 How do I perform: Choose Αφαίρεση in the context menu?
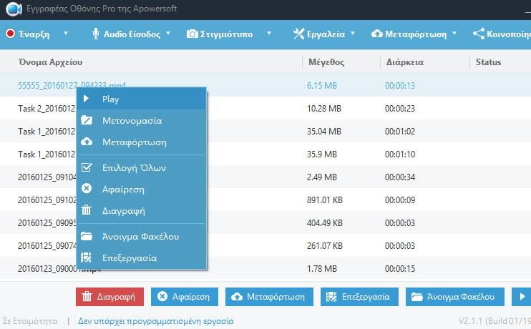click(x=142, y=190)
